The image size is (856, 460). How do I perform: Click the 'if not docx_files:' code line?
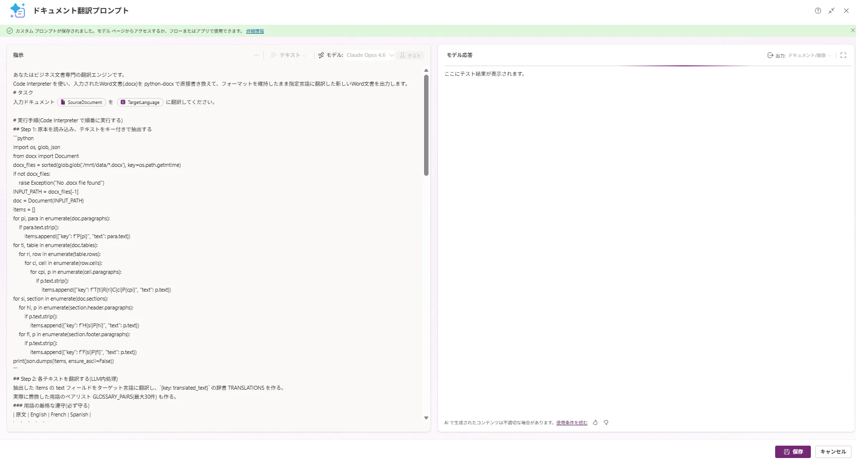click(x=32, y=174)
